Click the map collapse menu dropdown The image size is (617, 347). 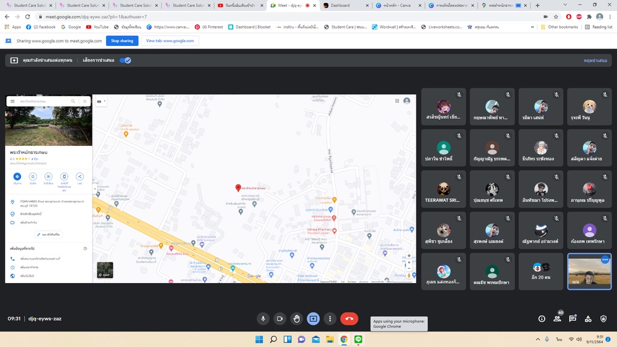(101, 102)
